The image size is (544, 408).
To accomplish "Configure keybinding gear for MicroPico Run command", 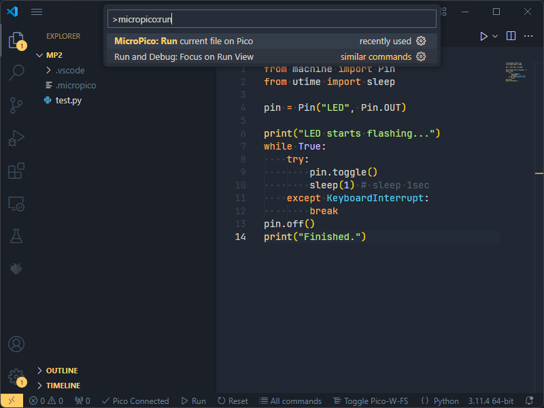I will (421, 41).
